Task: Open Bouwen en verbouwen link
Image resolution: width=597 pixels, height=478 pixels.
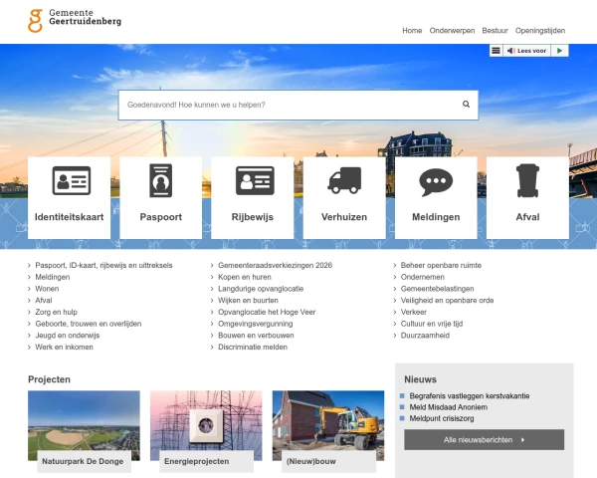Action: coord(256,336)
